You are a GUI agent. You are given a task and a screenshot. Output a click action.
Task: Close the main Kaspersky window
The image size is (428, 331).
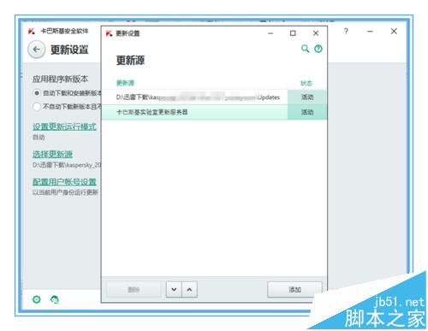pyautogui.click(x=394, y=31)
